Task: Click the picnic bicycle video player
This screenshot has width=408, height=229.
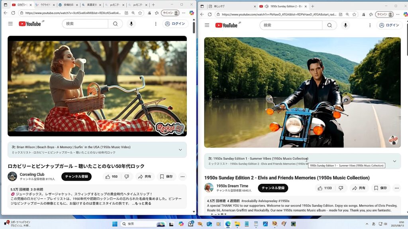Action: pos(97,86)
